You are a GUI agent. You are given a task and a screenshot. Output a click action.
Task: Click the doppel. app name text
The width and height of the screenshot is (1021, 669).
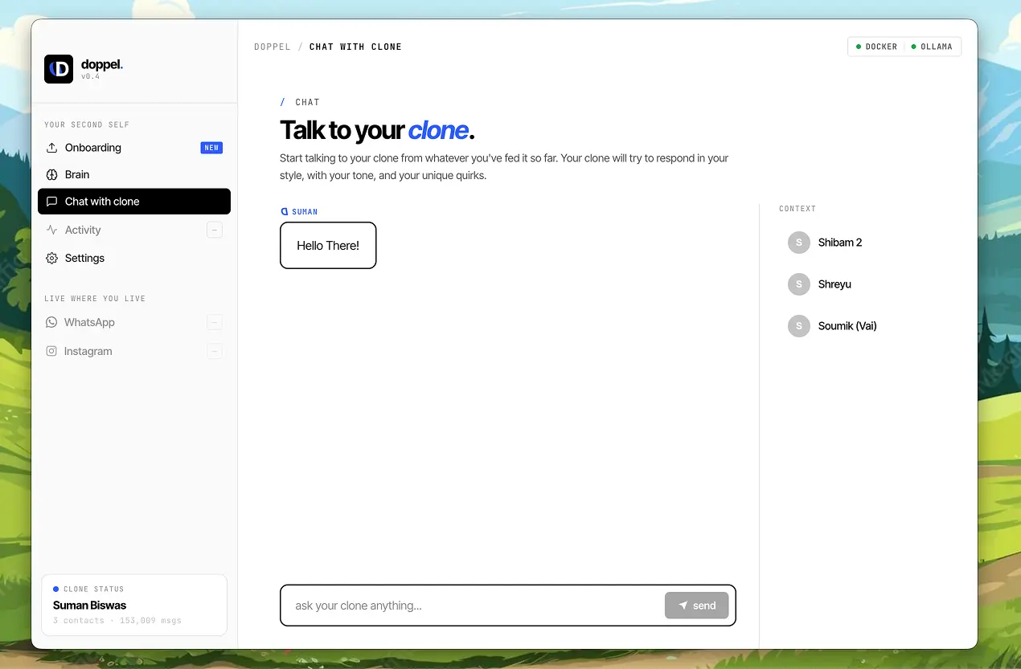coord(102,64)
